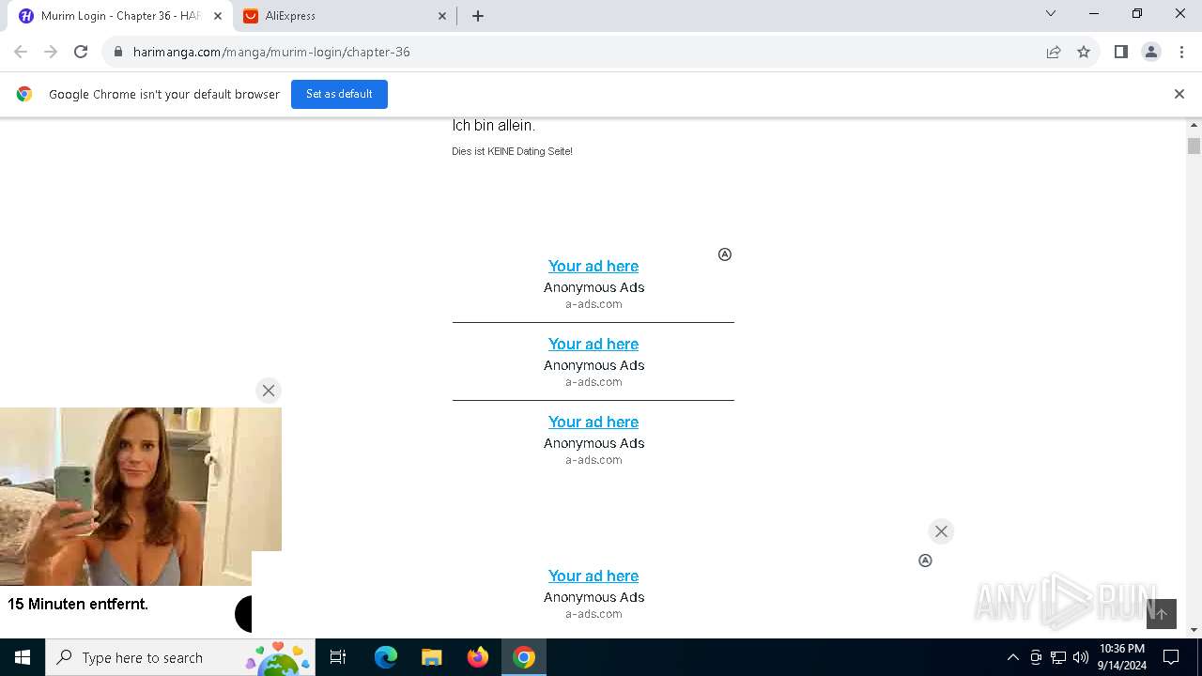Open the first 'Your ad here' link
This screenshot has width=1202, height=676.
593,266
